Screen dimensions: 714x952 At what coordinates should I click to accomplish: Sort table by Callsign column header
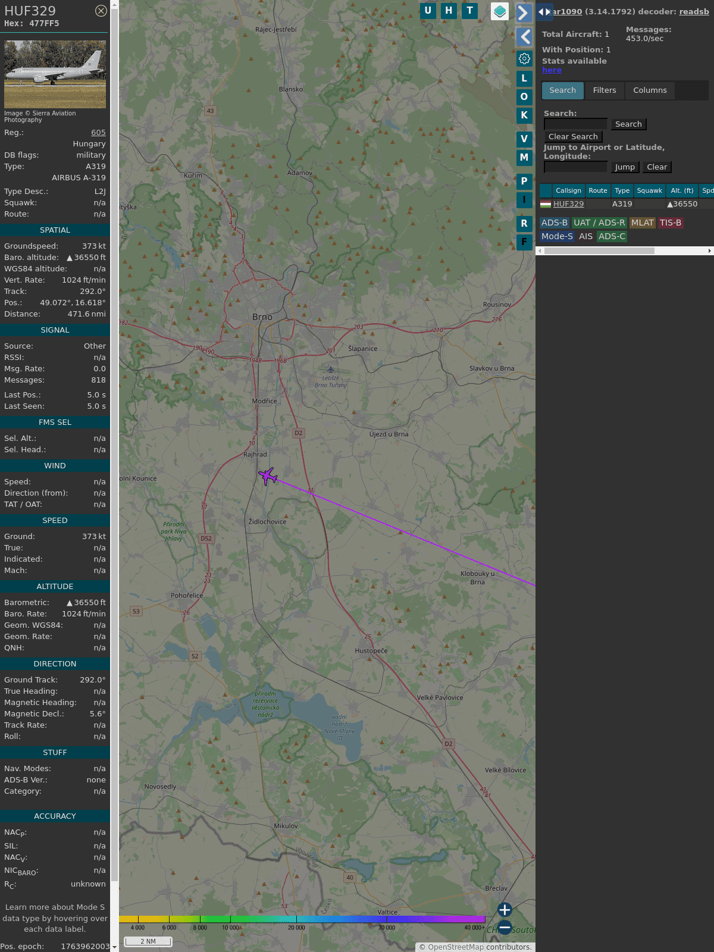[568, 190]
